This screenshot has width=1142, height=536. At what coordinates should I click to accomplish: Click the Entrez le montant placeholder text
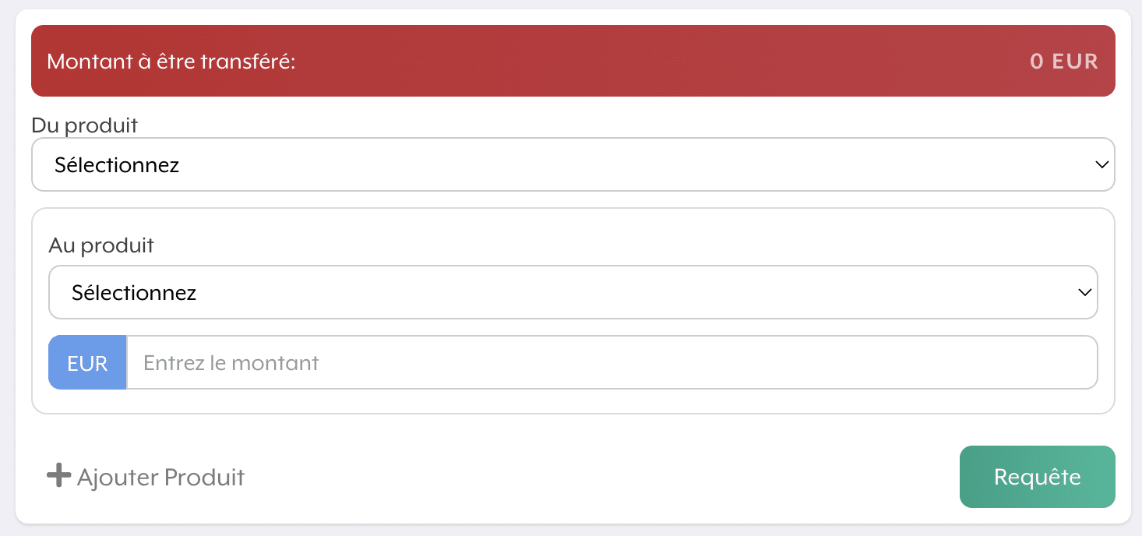(231, 363)
